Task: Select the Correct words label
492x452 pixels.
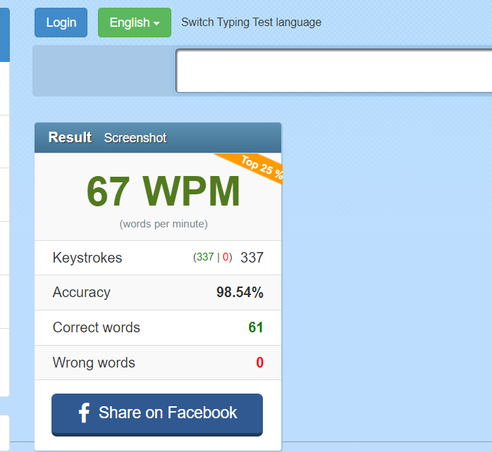Action: (97, 327)
